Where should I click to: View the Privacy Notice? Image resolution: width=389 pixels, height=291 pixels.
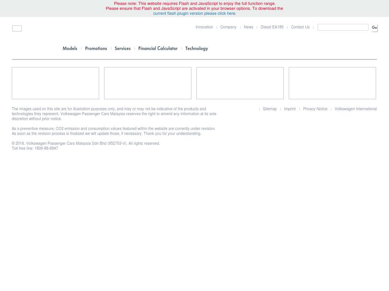(315, 109)
